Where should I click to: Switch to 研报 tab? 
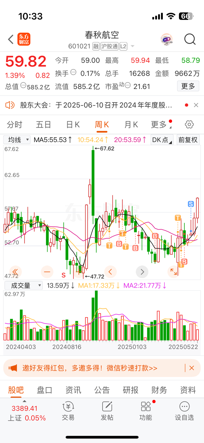[131, 390]
